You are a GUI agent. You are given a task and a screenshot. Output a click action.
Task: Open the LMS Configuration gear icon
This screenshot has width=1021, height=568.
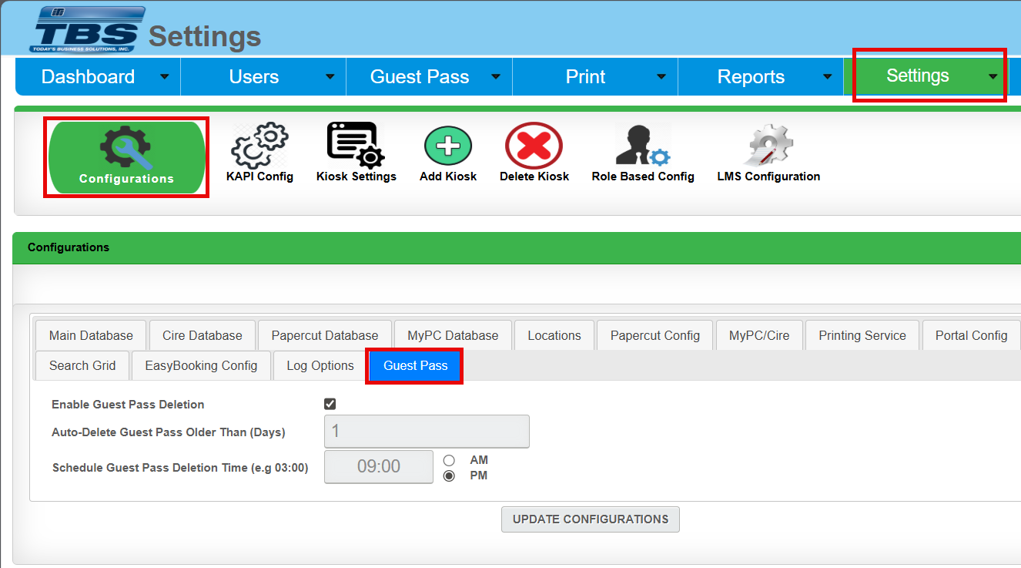coord(768,146)
